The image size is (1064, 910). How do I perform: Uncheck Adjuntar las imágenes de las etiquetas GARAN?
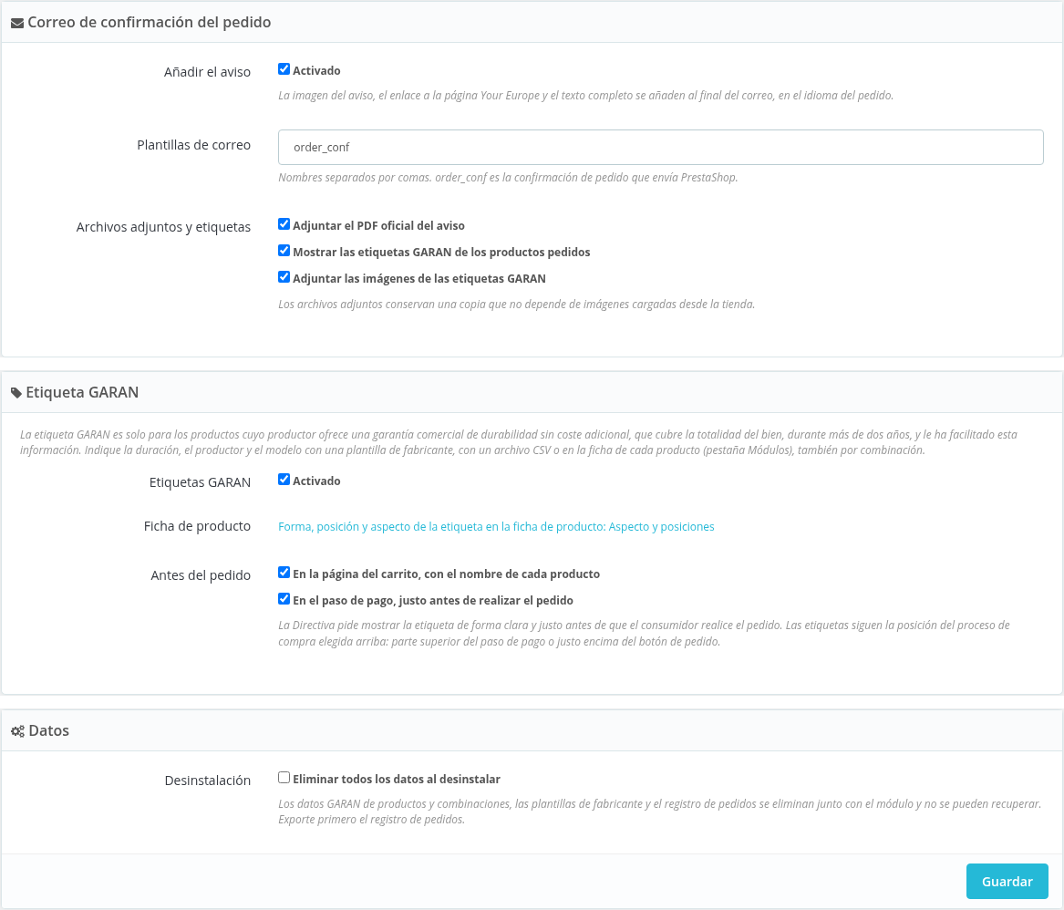pyautogui.click(x=284, y=277)
